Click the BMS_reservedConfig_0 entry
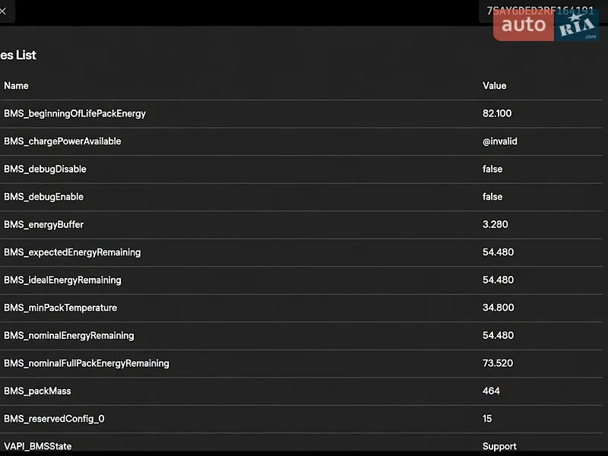This screenshot has height=456, width=608. (x=301, y=420)
